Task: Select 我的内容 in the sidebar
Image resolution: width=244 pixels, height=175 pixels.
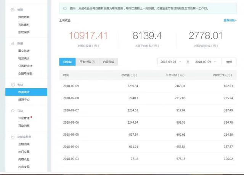Action: point(24,17)
